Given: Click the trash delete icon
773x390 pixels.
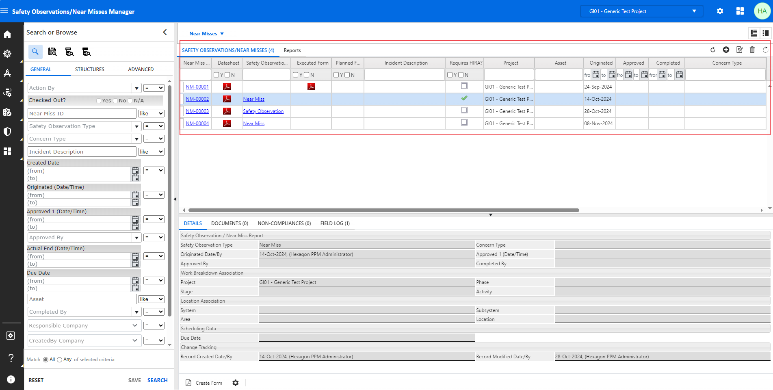Looking at the screenshot, I should click(752, 50).
